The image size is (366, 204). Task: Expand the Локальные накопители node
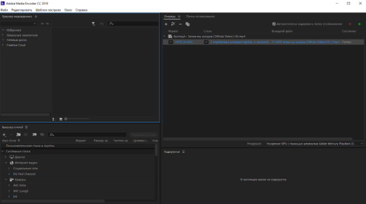click(x=3, y=35)
